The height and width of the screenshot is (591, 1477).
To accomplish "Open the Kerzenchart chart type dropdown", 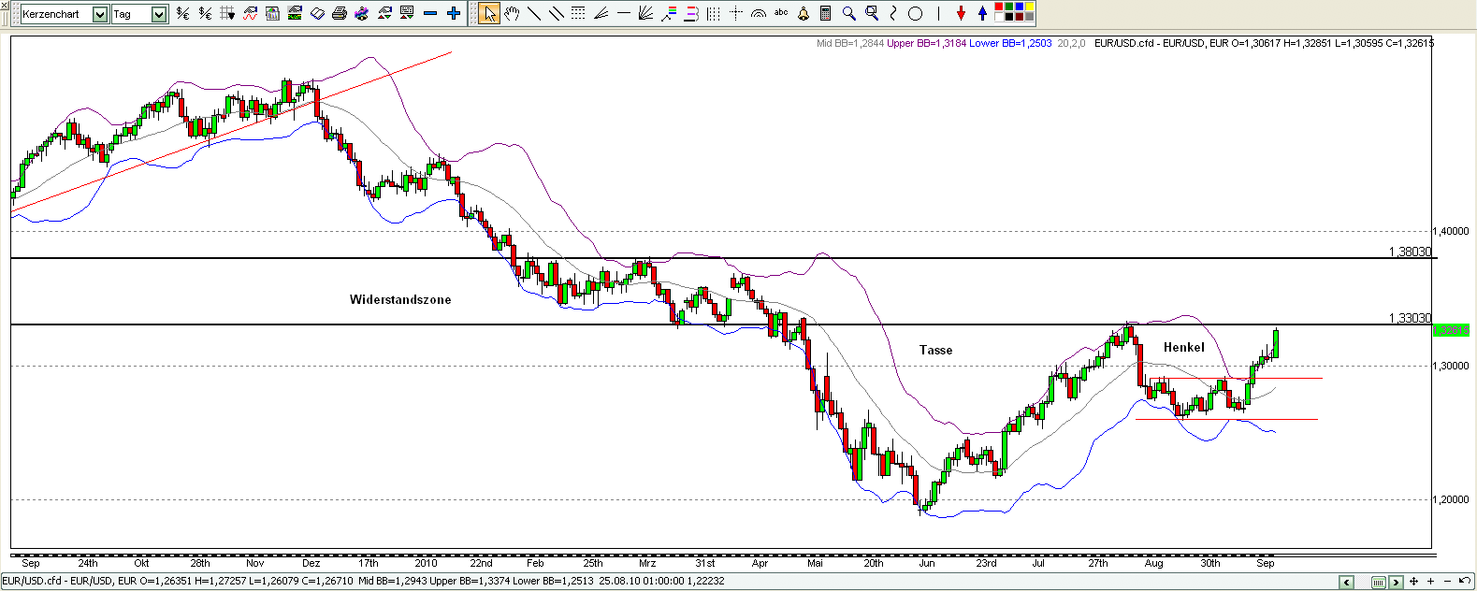I will (100, 14).
